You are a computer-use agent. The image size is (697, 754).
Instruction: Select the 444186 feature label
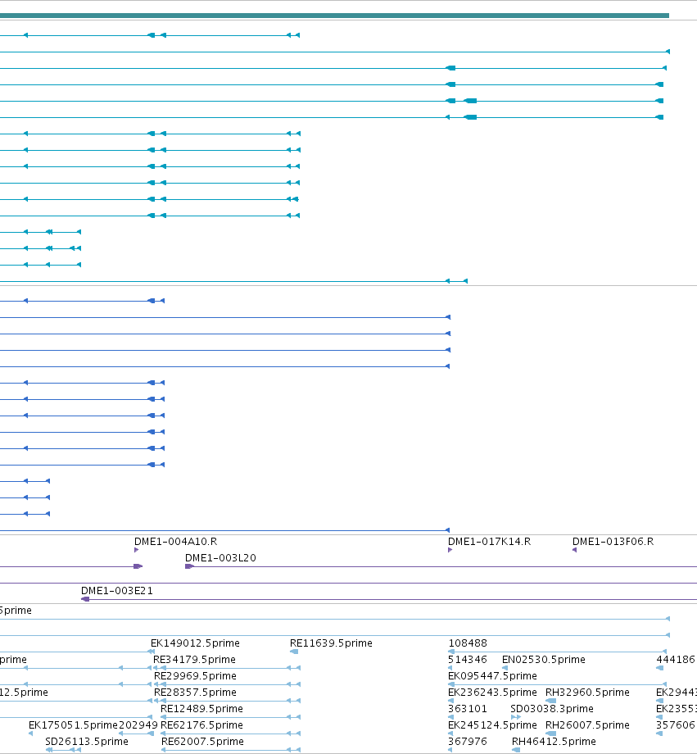[676, 659]
